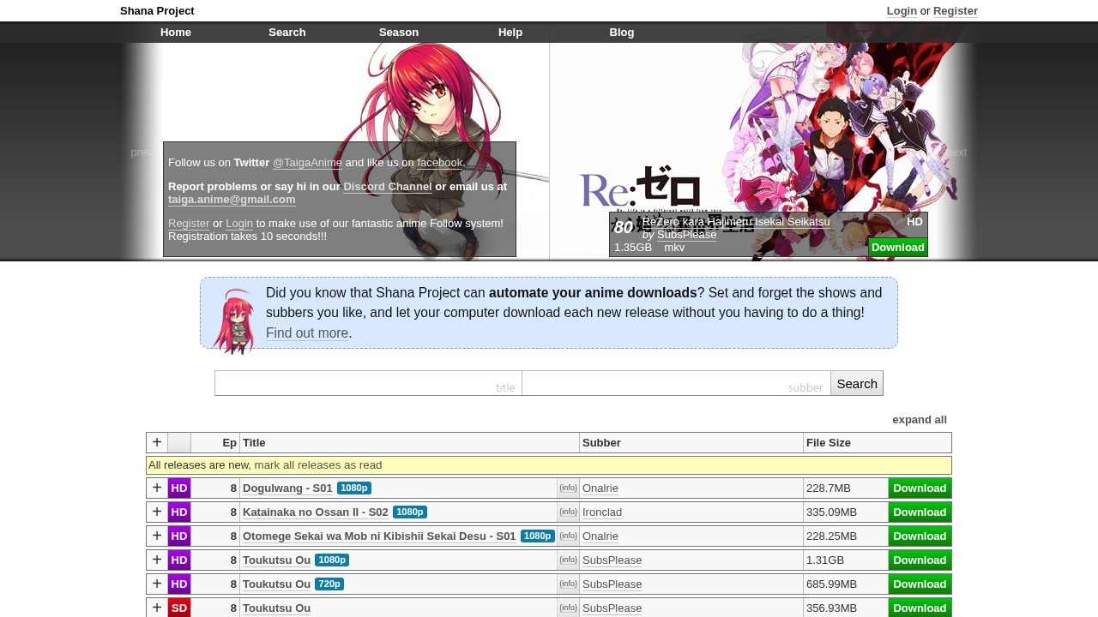
Task: Open Dogulwang - S01 title link
Action: click(287, 488)
